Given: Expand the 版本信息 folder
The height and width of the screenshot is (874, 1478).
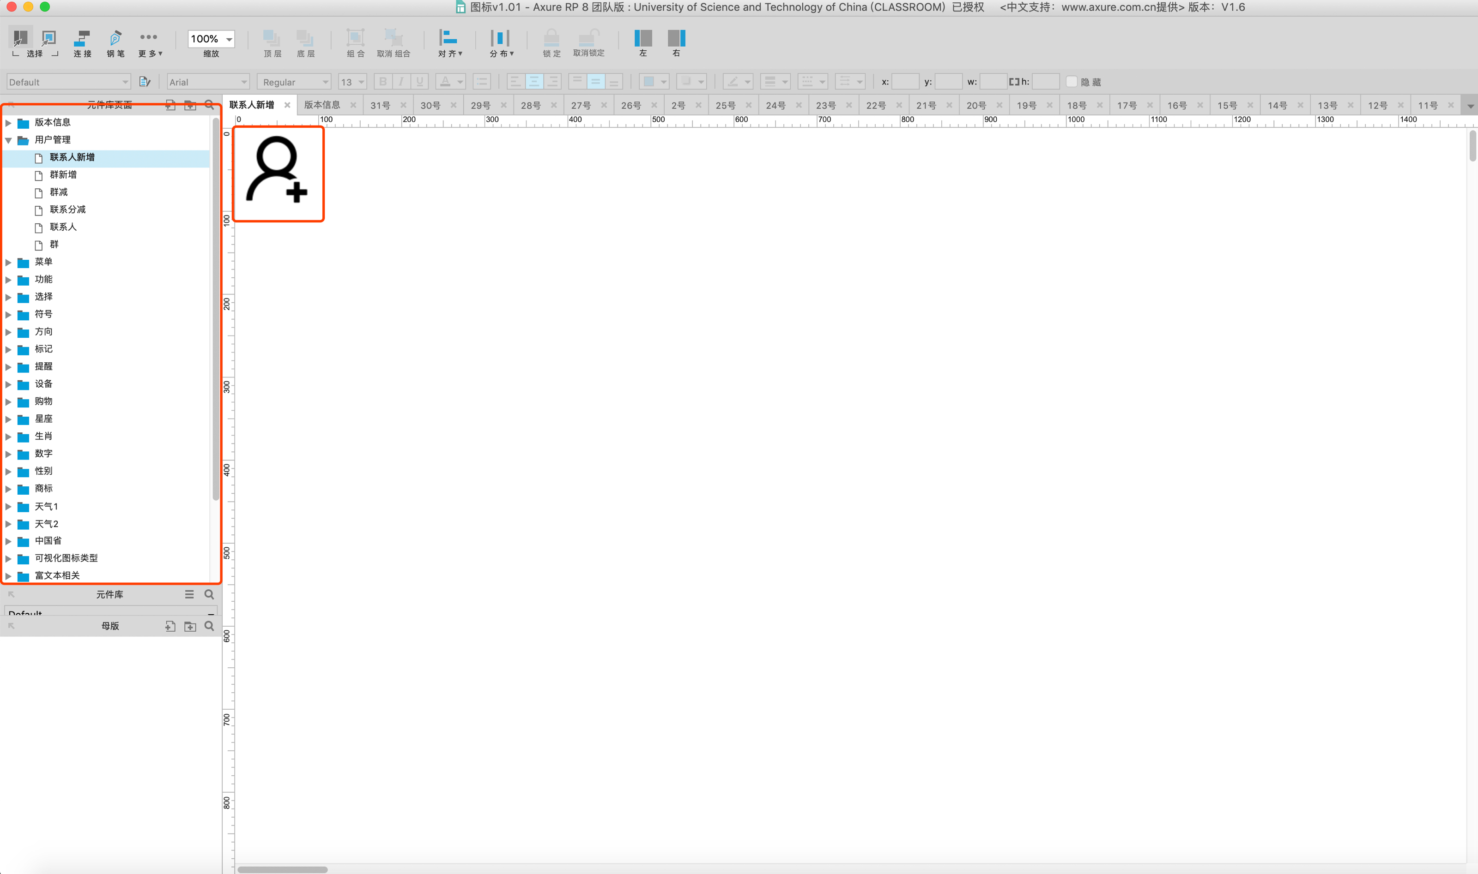Looking at the screenshot, I should (9, 122).
